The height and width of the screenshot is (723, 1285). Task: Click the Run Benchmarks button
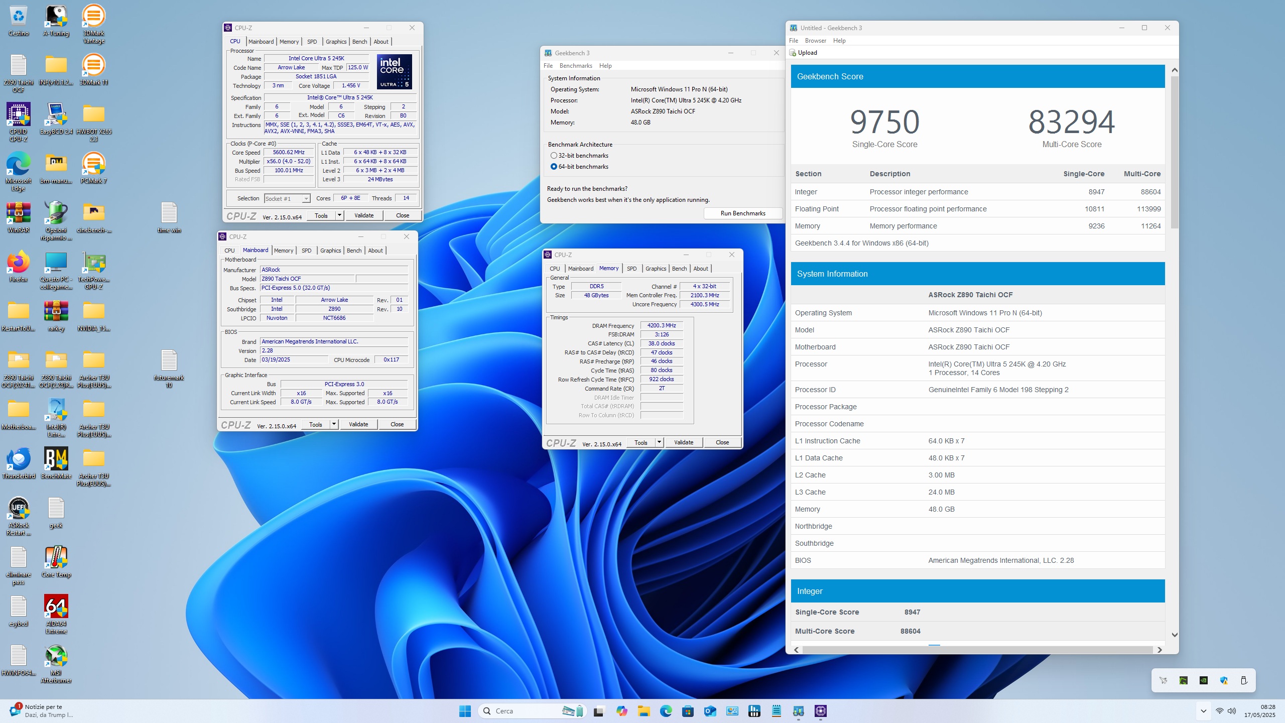[x=743, y=213]
